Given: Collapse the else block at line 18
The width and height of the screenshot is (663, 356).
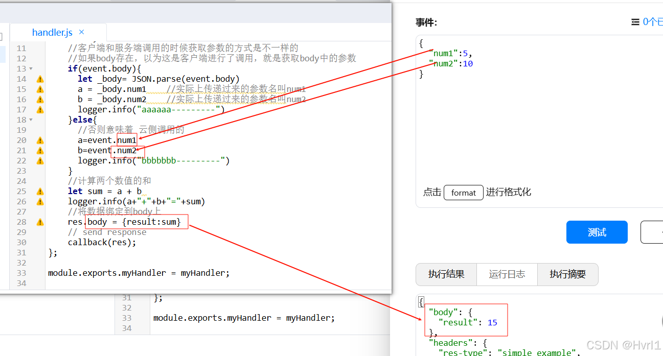Looking at the screenshot, I should (x=31, y=120).
